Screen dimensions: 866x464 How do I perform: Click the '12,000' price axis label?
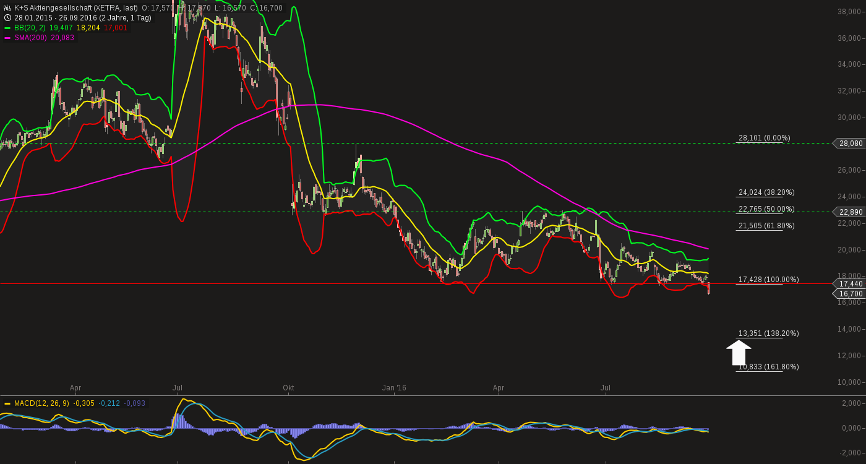[851, 356]
